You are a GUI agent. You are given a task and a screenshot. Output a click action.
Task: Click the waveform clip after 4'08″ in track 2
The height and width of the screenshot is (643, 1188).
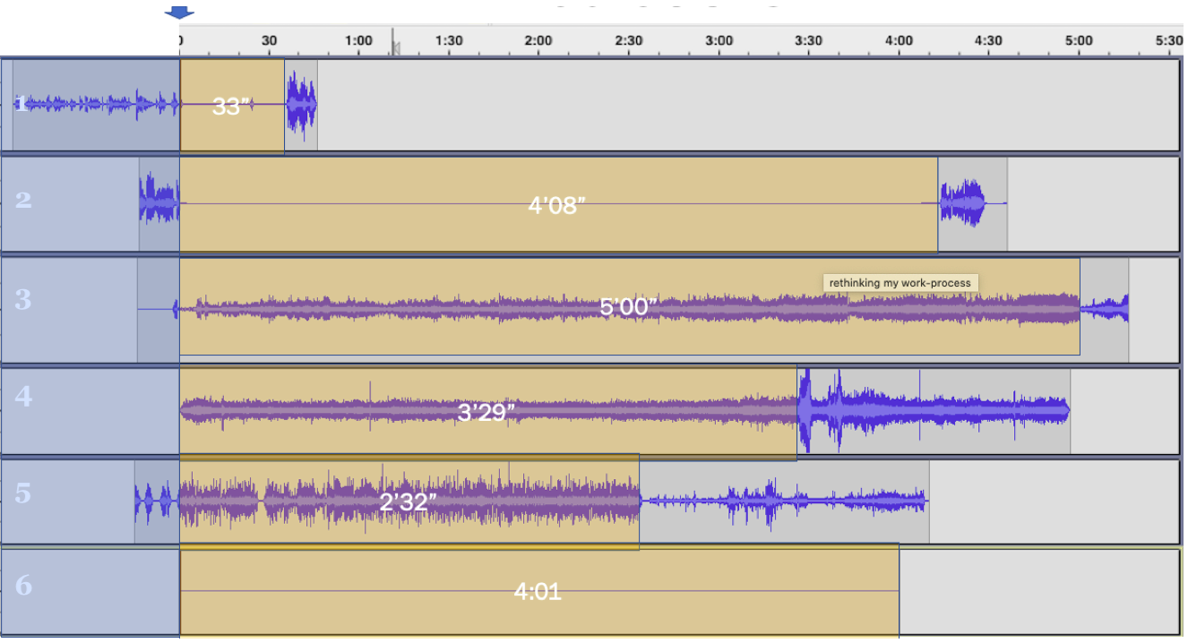(963, 203)
